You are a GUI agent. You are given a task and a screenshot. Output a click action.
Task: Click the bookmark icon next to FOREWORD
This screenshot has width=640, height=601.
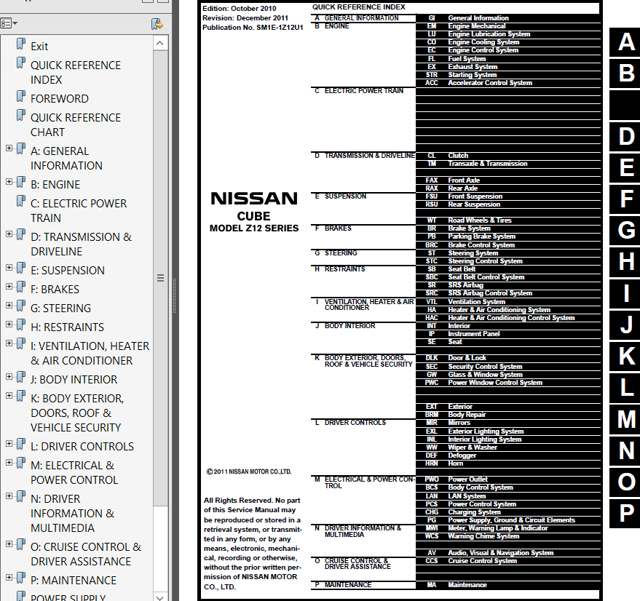point(21,97)
